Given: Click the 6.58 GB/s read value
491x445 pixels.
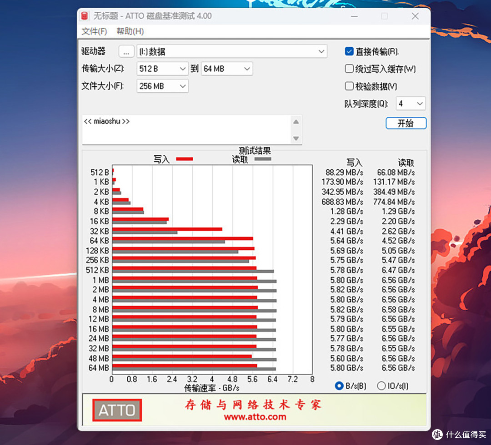Looking at the screenshot, I should click(x=398, y=310).
